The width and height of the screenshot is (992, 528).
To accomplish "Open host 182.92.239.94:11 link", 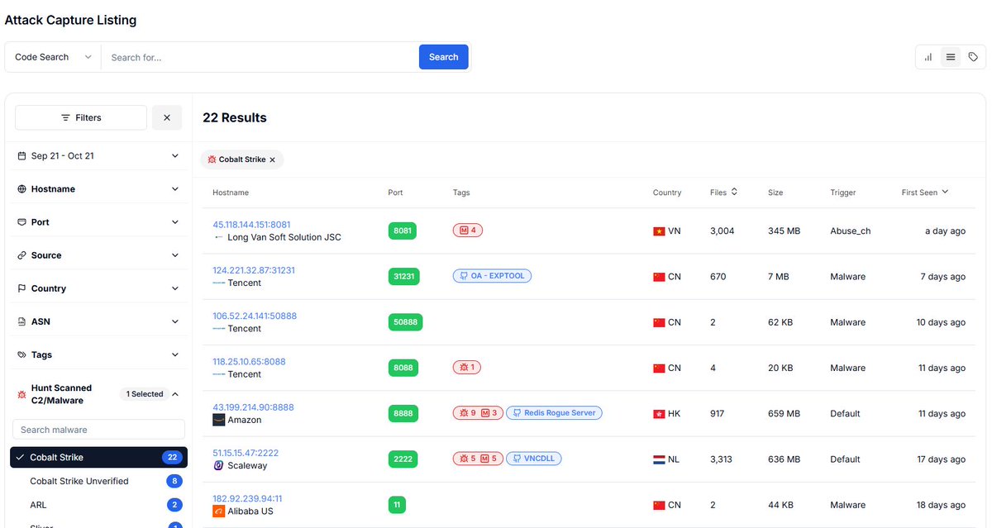I will pyautogui.click(x=247, y=498).
